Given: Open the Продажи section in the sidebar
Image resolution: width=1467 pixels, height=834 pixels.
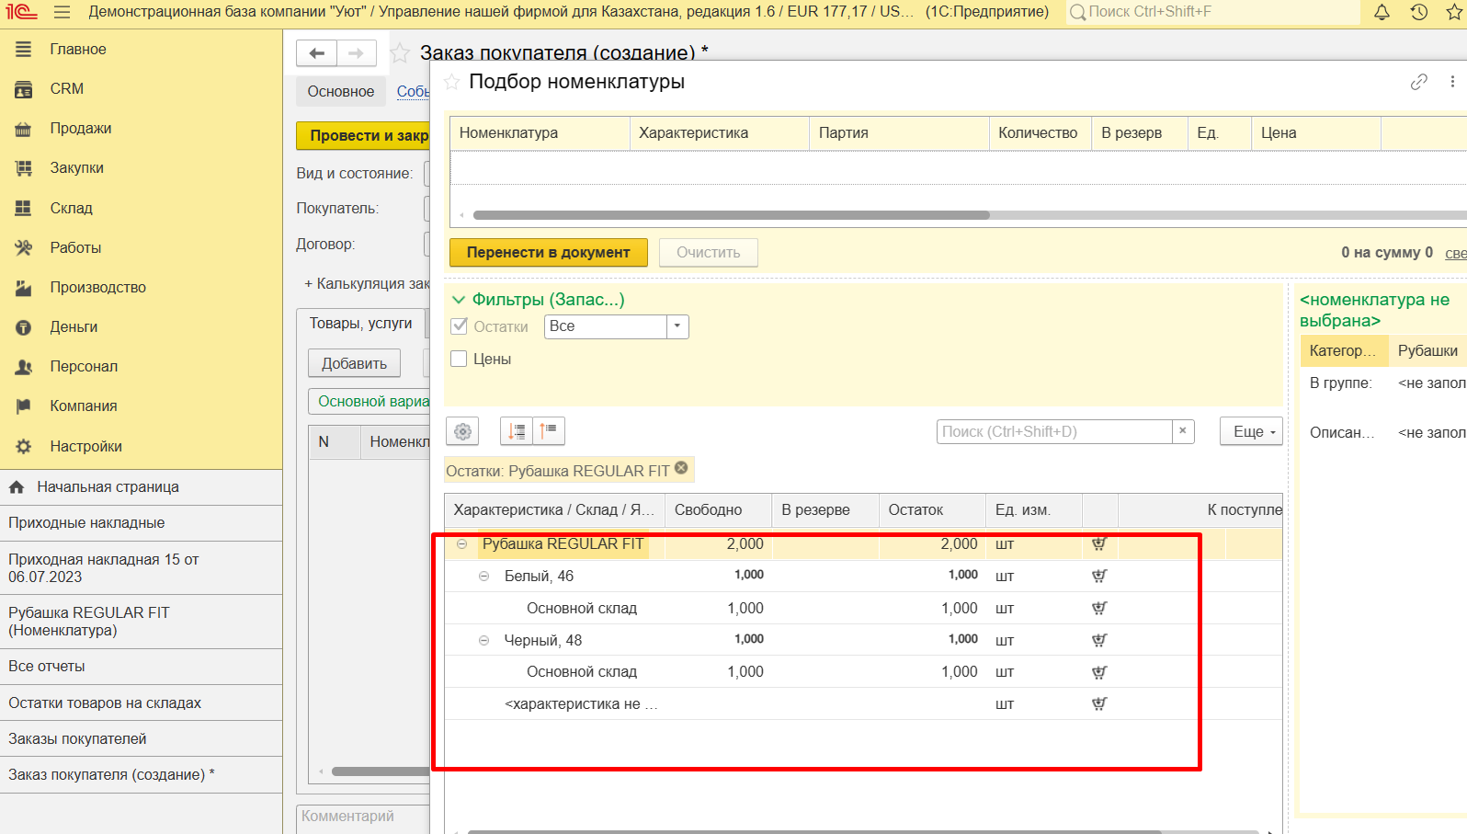Looking at the screenshot, I should click(x=80, y=129).
